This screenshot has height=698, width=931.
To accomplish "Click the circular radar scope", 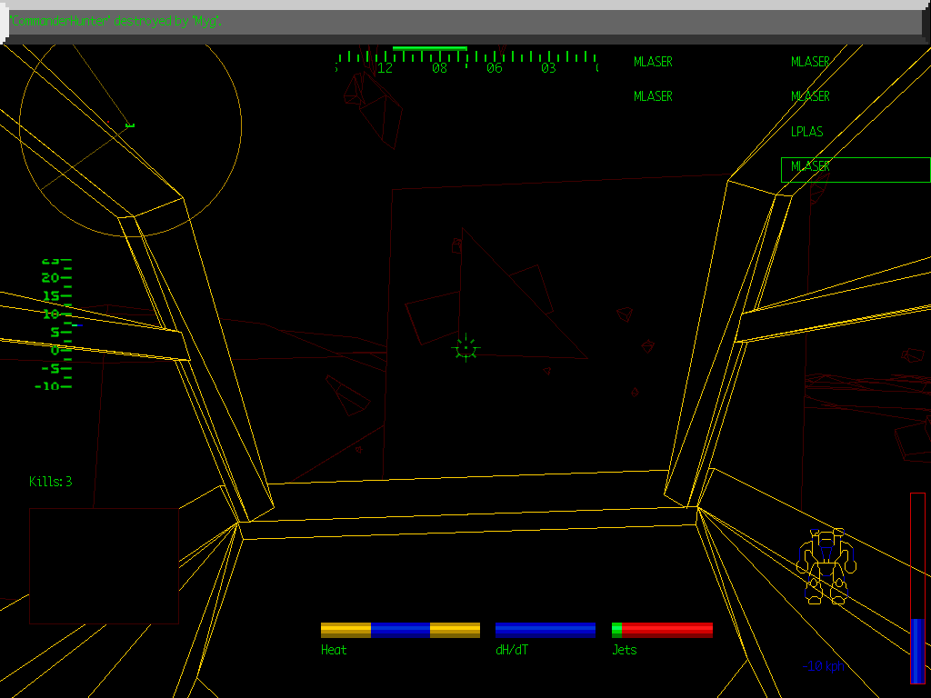I will click(130, 122).
